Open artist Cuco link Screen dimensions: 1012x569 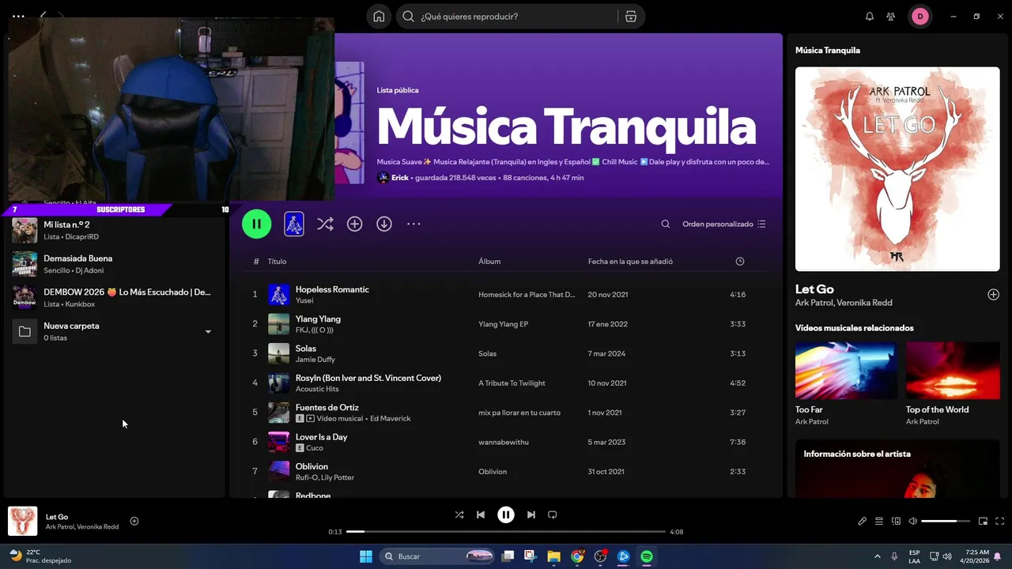click(315, 448)
